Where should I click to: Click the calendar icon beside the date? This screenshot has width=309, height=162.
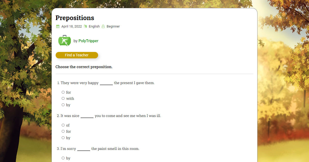[x=58, y=26]
